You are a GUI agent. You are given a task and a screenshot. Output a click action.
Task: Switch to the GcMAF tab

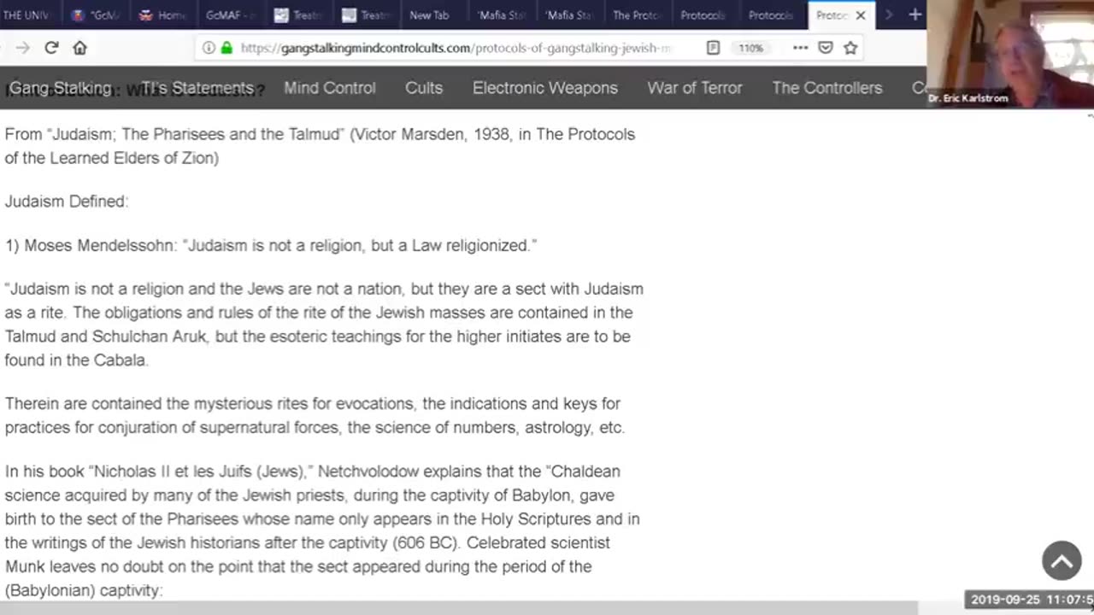[x=231, y=15]
